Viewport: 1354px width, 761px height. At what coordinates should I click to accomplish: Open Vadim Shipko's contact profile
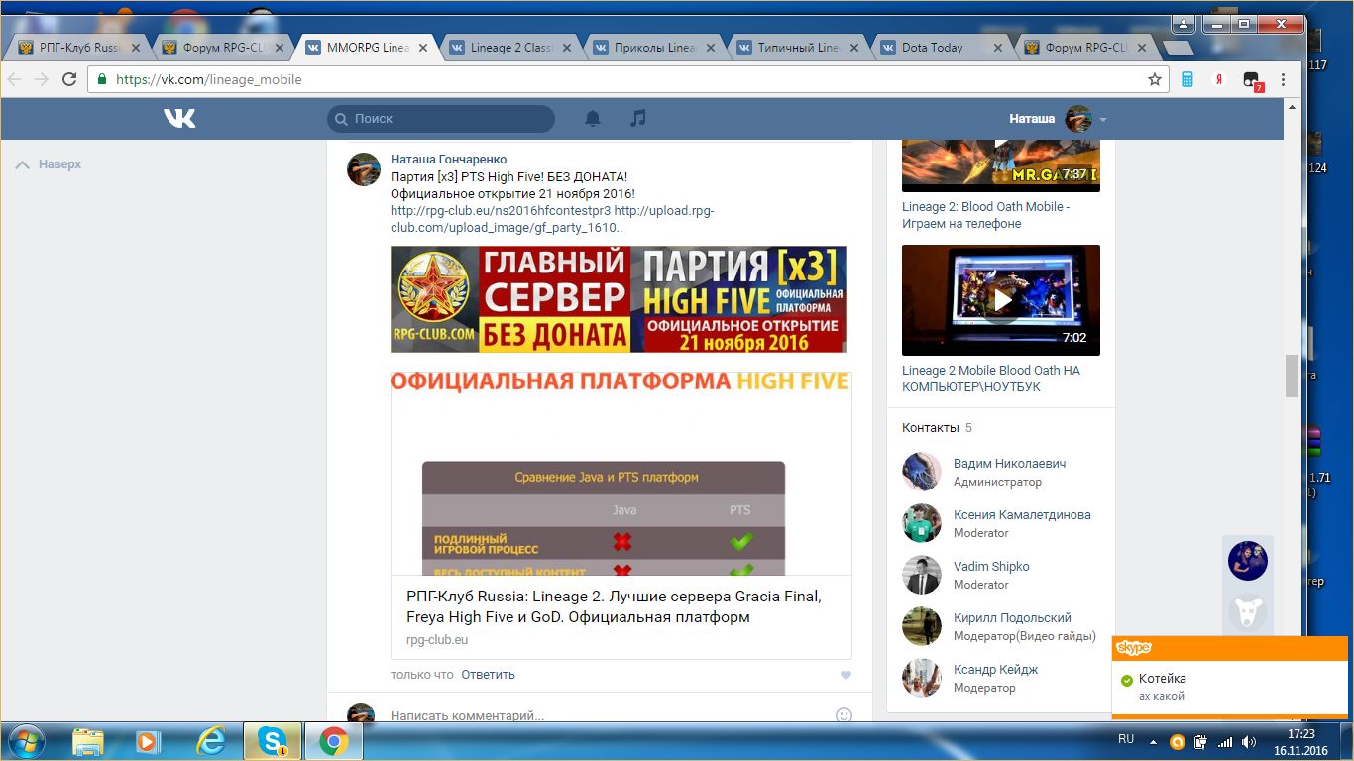tap(991, 567)
